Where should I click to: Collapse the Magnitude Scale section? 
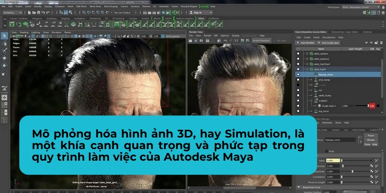299,187
